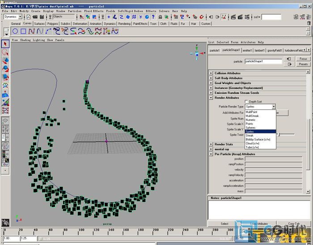The image size is (313, 245).
Task: Switch to the lambert1 attribute tab
Action: coord(259,51)
